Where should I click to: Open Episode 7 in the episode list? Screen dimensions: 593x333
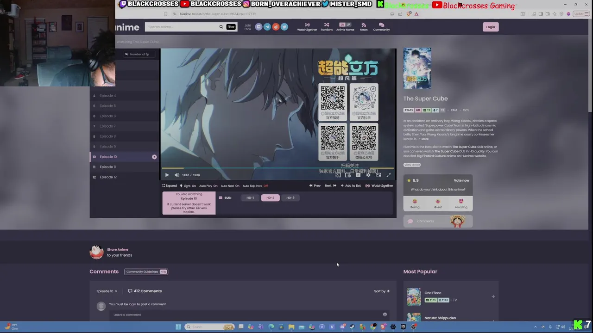pyautogui.click(x=124, y=126)
